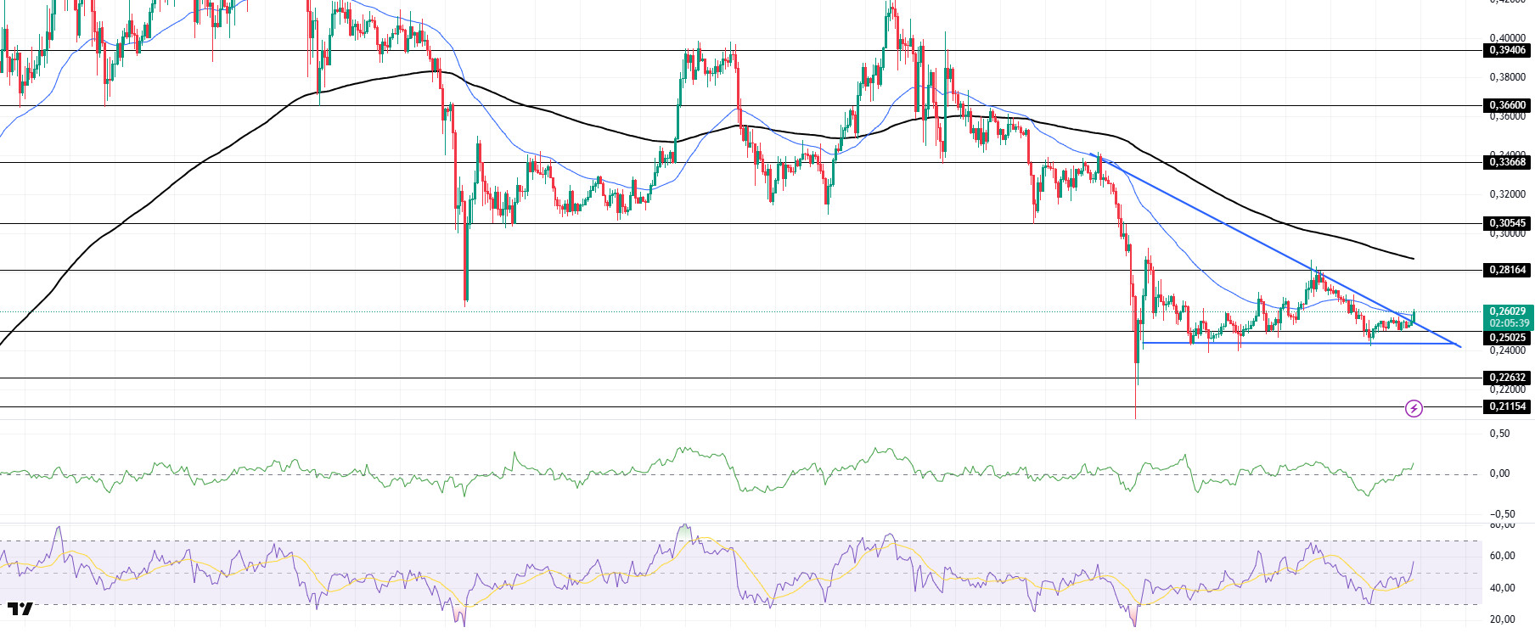Select the 0,22632 price level label
This screenshot has height=633, width=1535.
point(1507,378)
